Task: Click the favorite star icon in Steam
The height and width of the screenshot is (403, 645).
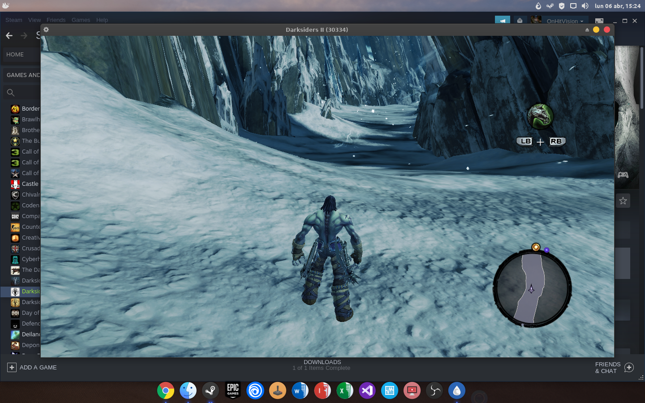Action: coord(623,201)
